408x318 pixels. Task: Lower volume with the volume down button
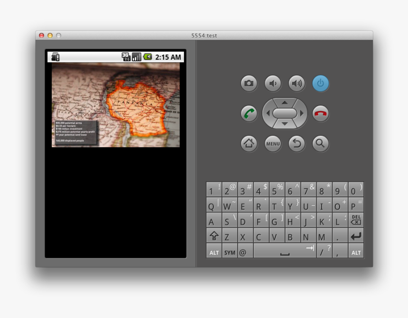pos(273,83)
